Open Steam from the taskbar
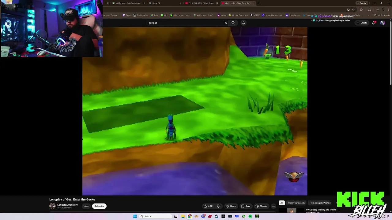Screen dimensions: 392x220 pyautogui.click(x=217, y=216)
